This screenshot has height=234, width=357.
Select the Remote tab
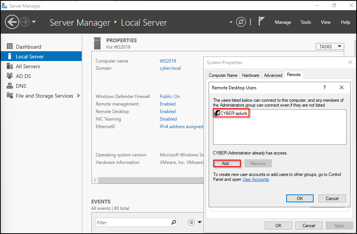point(294,75)
